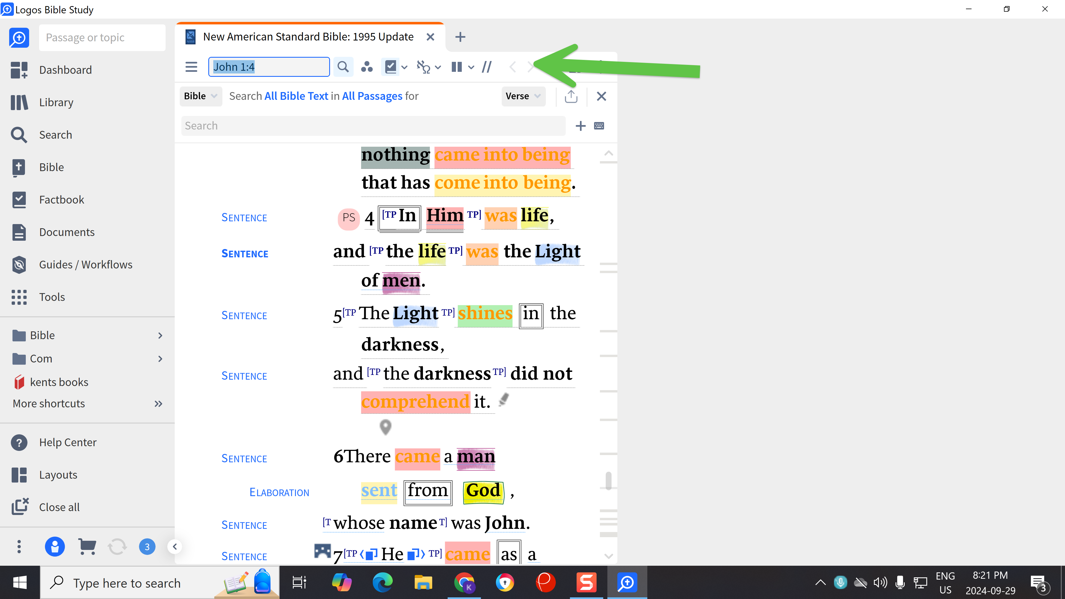Open the parallel resources three-dots icon
The height and width of the screenshot is (599, 1065).
tap(367, 67)
